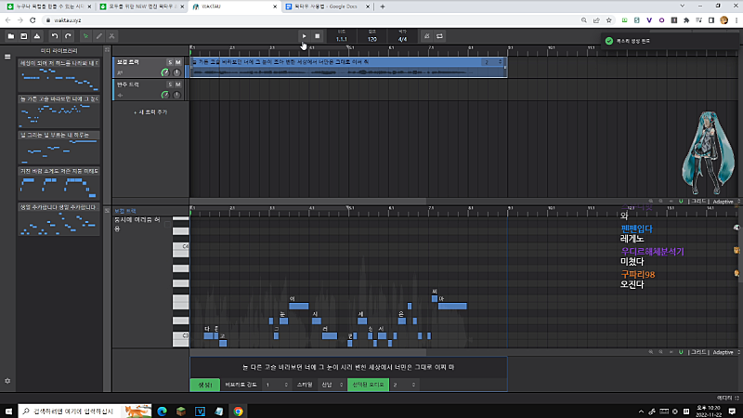Select the green pointer tool
The width and height of the screenshot is (743, 418).
click(85, 36)
